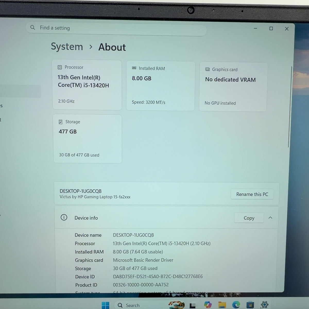
Task: Select the Graphics card info card
Action: click(x=233, y=87)
